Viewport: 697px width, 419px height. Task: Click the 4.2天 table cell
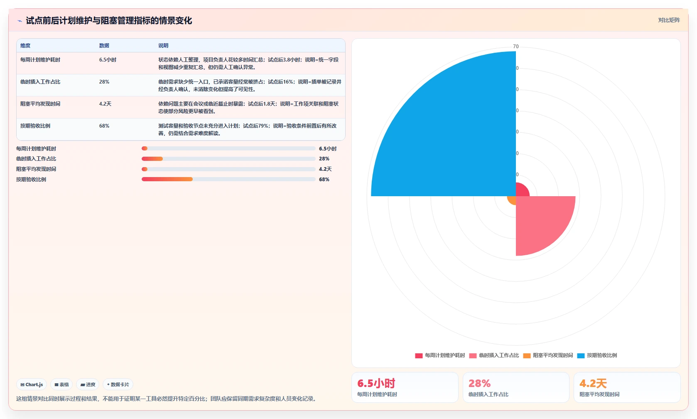point(105,104)
